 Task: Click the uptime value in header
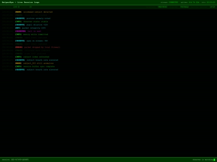pyautogui.click(x=194, y=2)
